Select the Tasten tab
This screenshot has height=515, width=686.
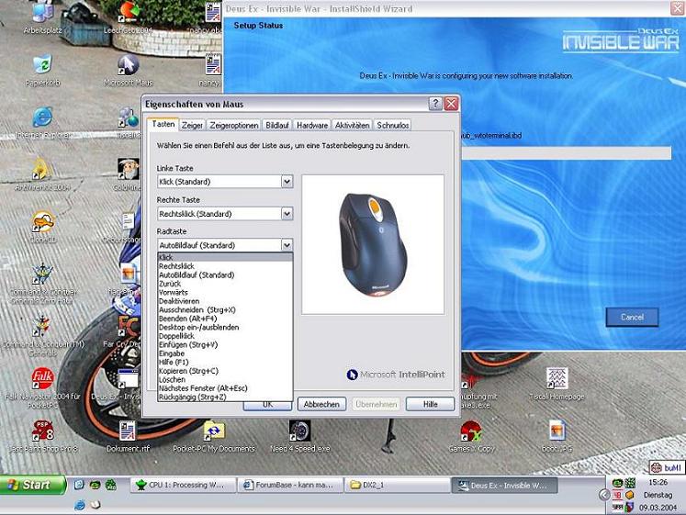click(x=163, y=124)
